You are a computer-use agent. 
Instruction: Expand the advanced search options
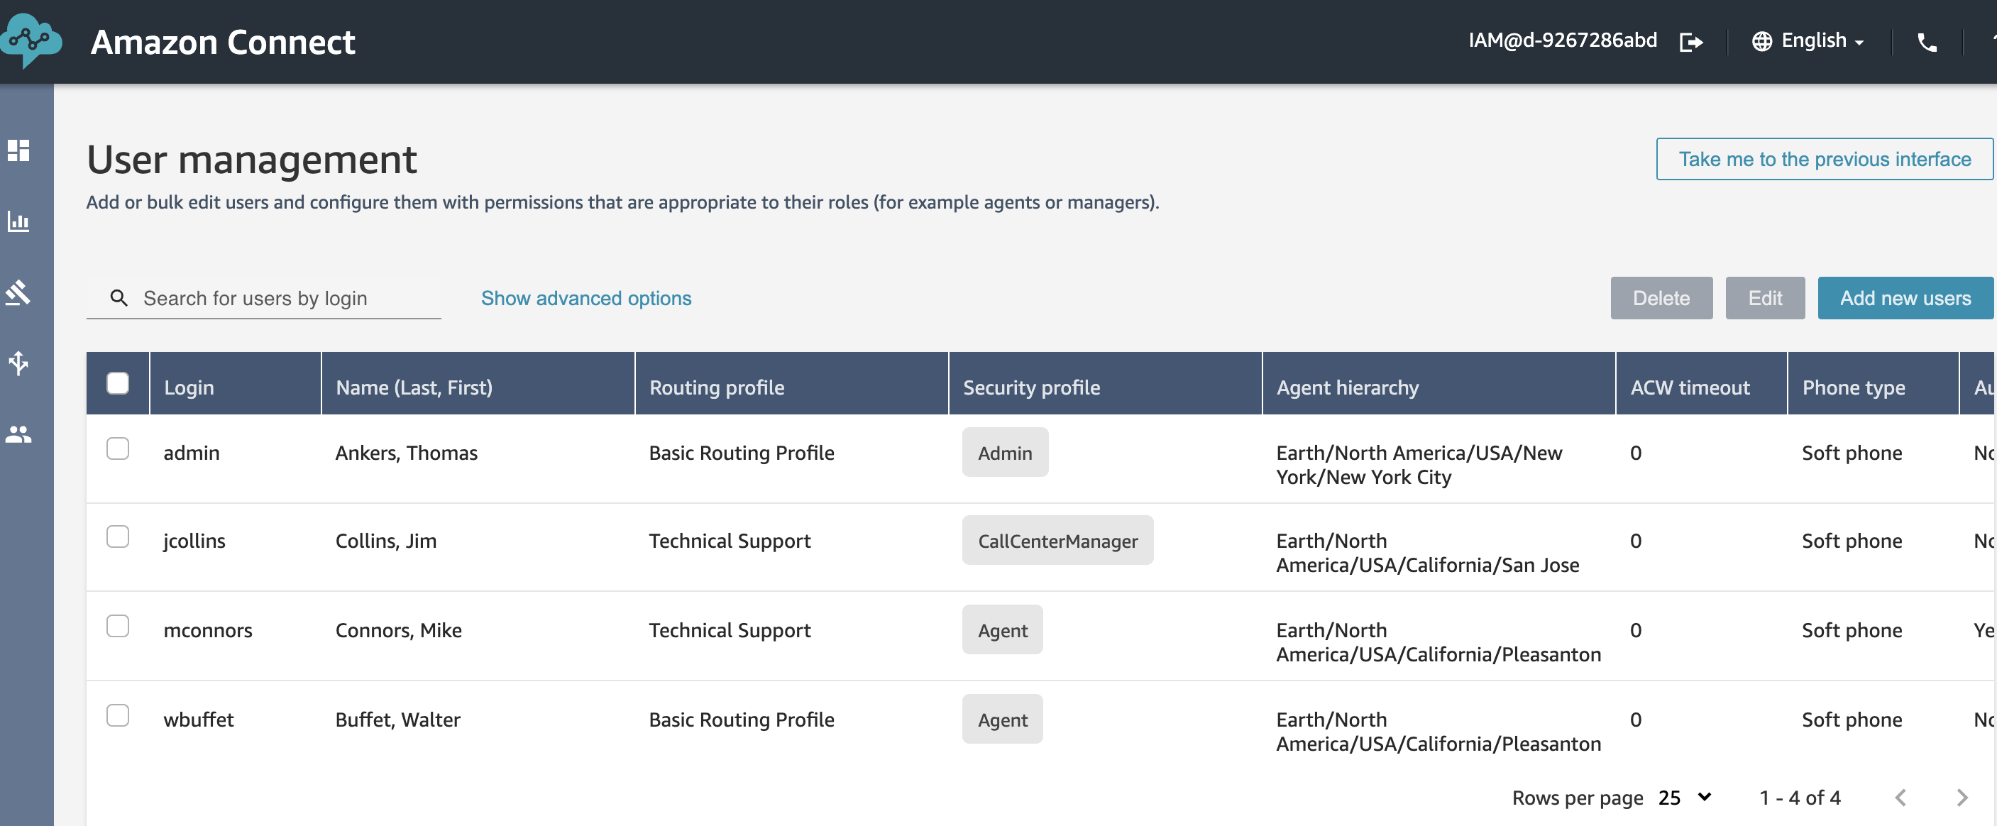(585, 298)
